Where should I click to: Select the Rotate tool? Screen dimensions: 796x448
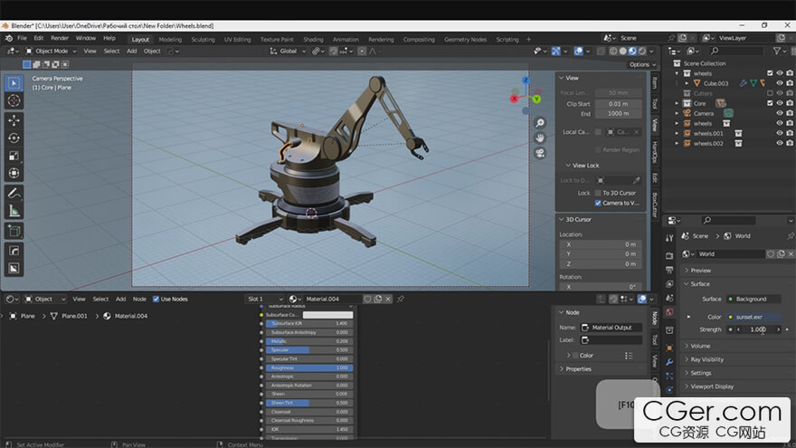14,138
